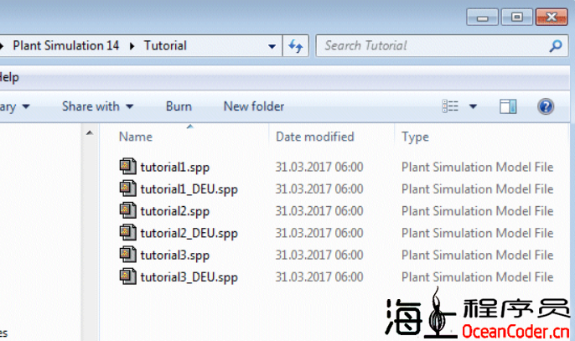The height and width of the screenshot is (341, 575).
Task: Create a New folder
Action: pyautogui.click(x=254, y=106)
